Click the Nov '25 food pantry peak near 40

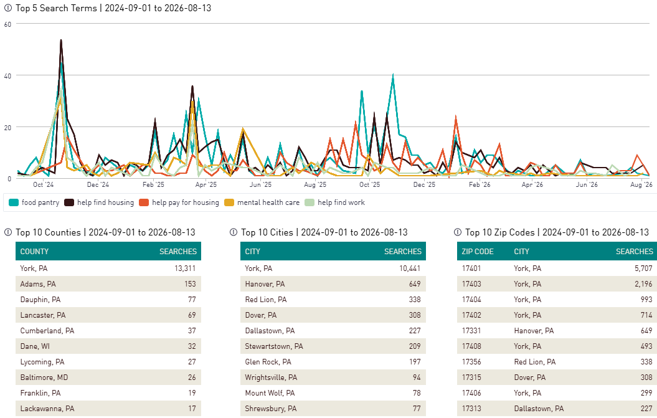point(393,75)
